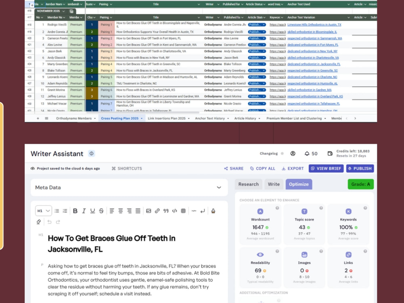Align text right
The height and width of the screenshot is (303, 404).
[129, 211]
